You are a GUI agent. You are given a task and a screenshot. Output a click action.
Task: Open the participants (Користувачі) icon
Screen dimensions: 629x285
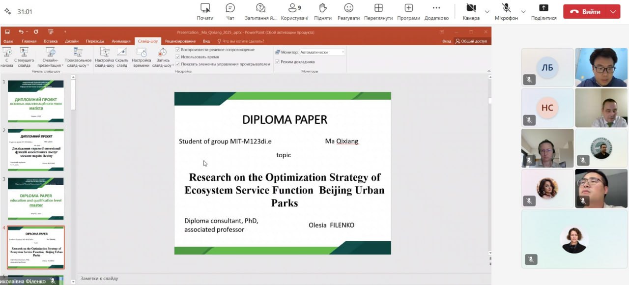(x=294, y=8)
